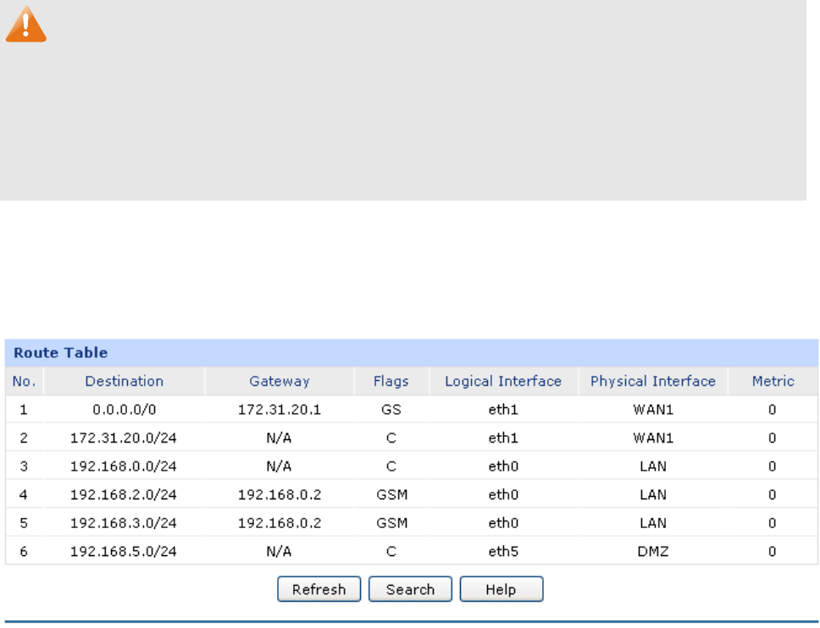Click the Physical Interface column header

point(653,382)
